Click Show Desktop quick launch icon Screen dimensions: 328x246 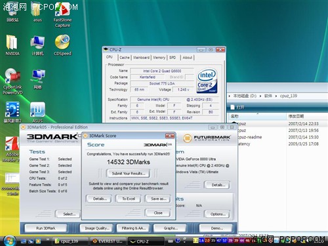pyautogui.click(x=24, y=241)
